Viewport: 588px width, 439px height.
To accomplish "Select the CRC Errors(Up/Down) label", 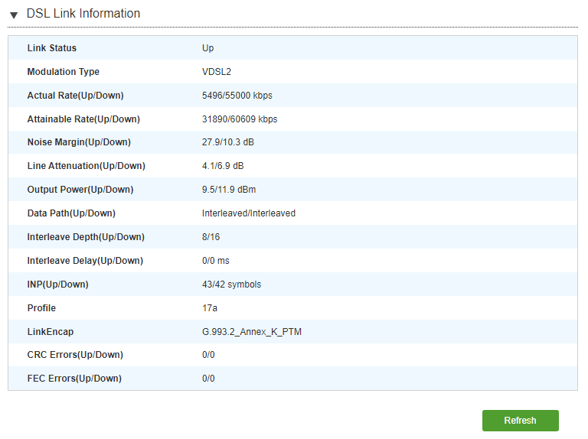I will point(75,355).
